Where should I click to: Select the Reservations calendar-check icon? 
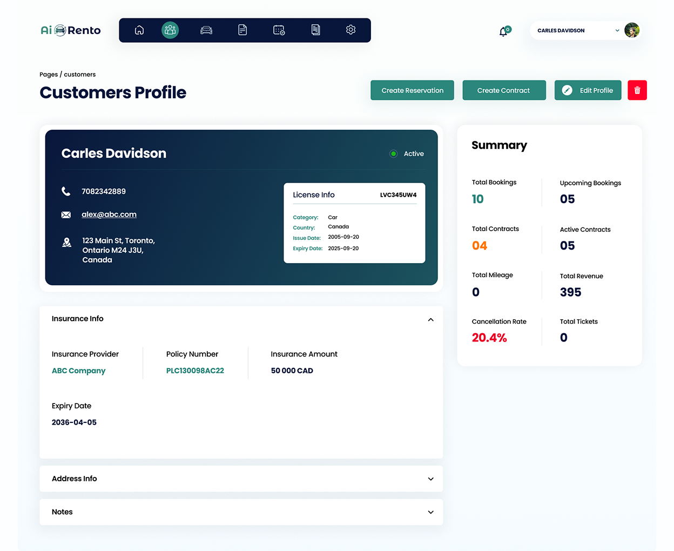(279, 30)
